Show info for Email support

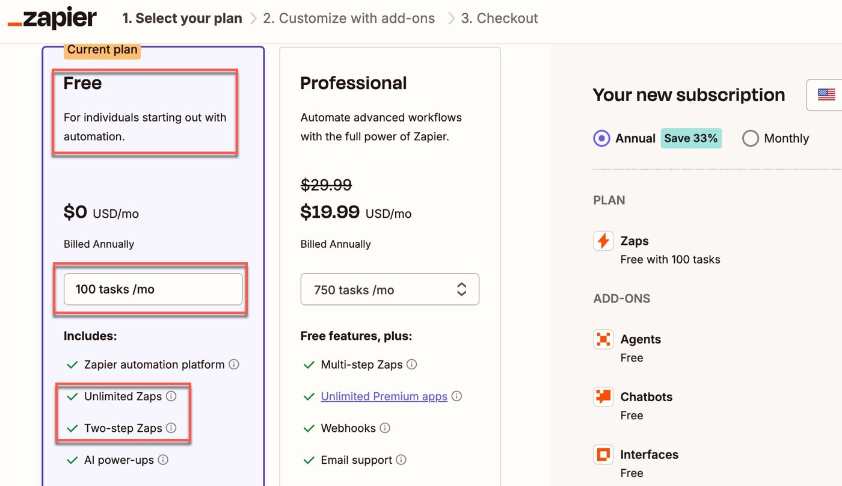pyautogui.click(x=401, y=460)
